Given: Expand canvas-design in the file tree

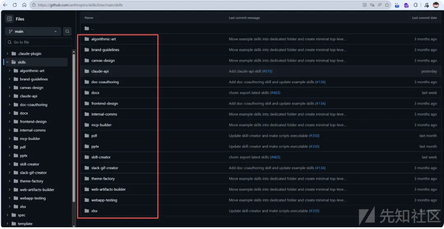Looking at the screenshot, I should point(9,88).
